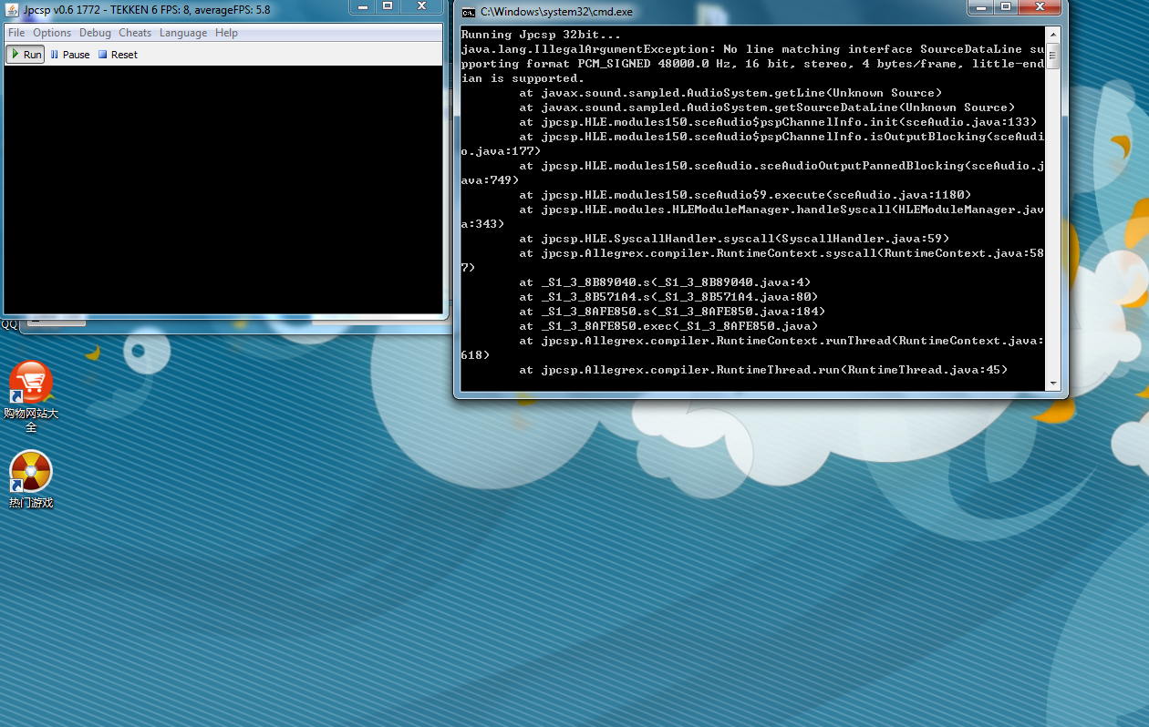Click the Jpcsp Java icon in title bar
This screenshot has height=727, width=1149.
[13, 8]
